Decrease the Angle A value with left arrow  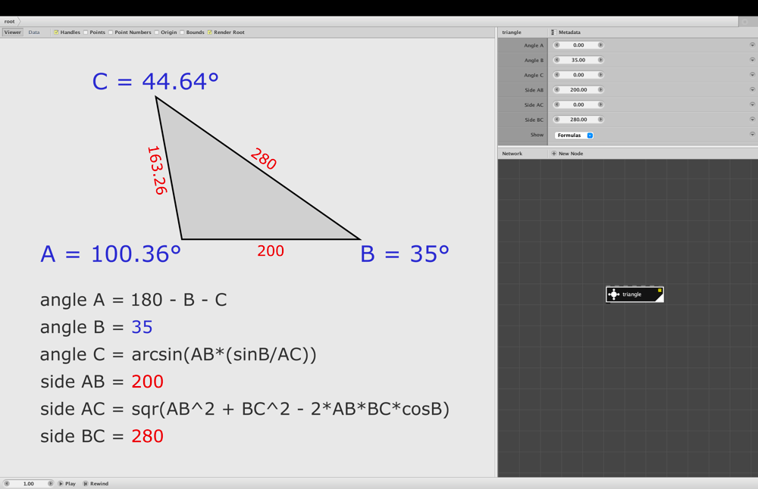[x=557, y=45]
